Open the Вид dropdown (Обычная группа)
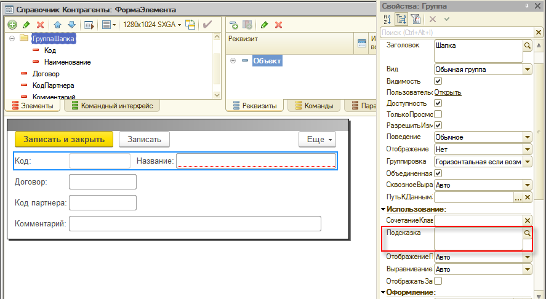Screen dimensions: 546x299 coord(527,70)
